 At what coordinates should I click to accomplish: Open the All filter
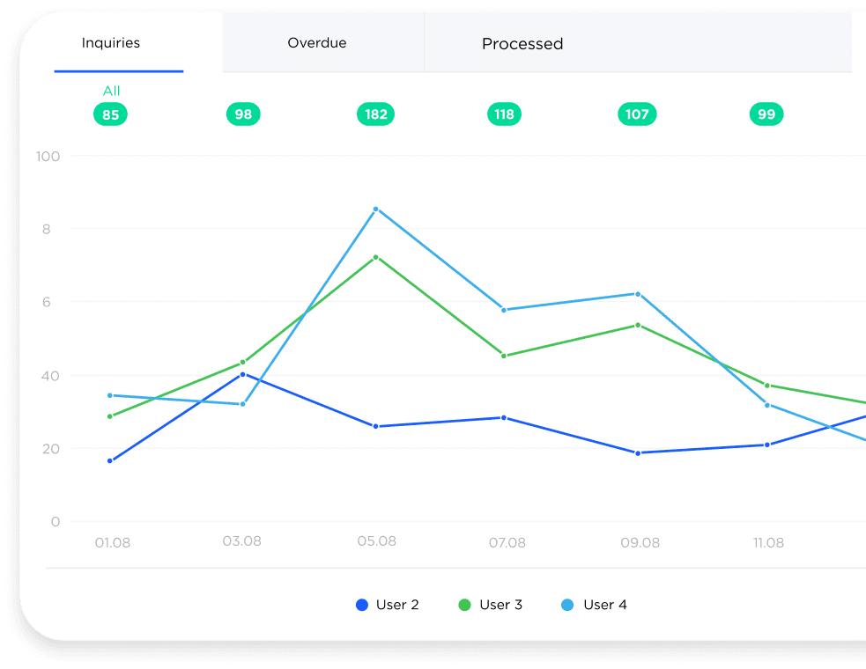click(111, 91)
